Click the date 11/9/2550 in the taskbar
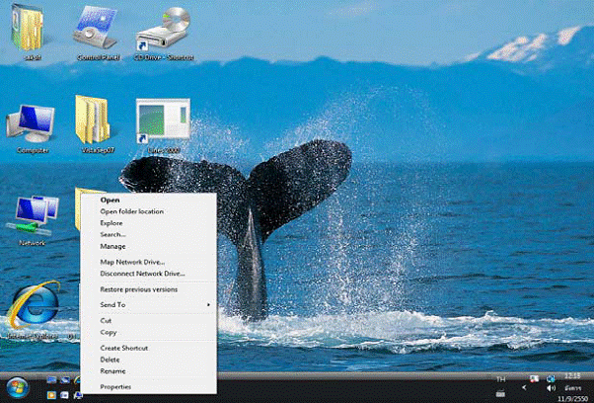This screenshot has width=594, height=403. click(x=572, y=398)
